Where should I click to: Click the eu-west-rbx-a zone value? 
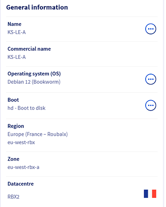23,167
